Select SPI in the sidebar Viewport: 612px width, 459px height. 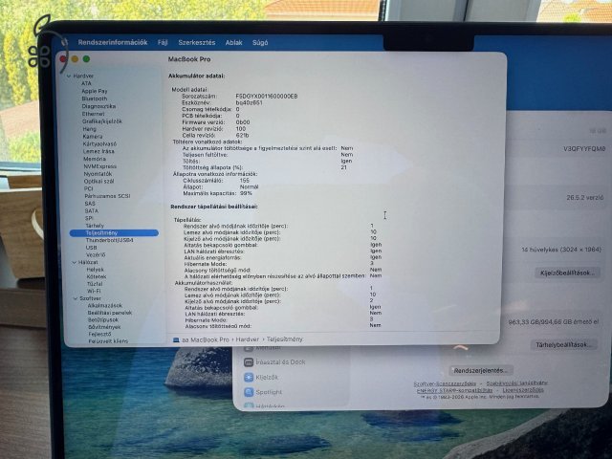pyautogui.click(x=89, y=218)
